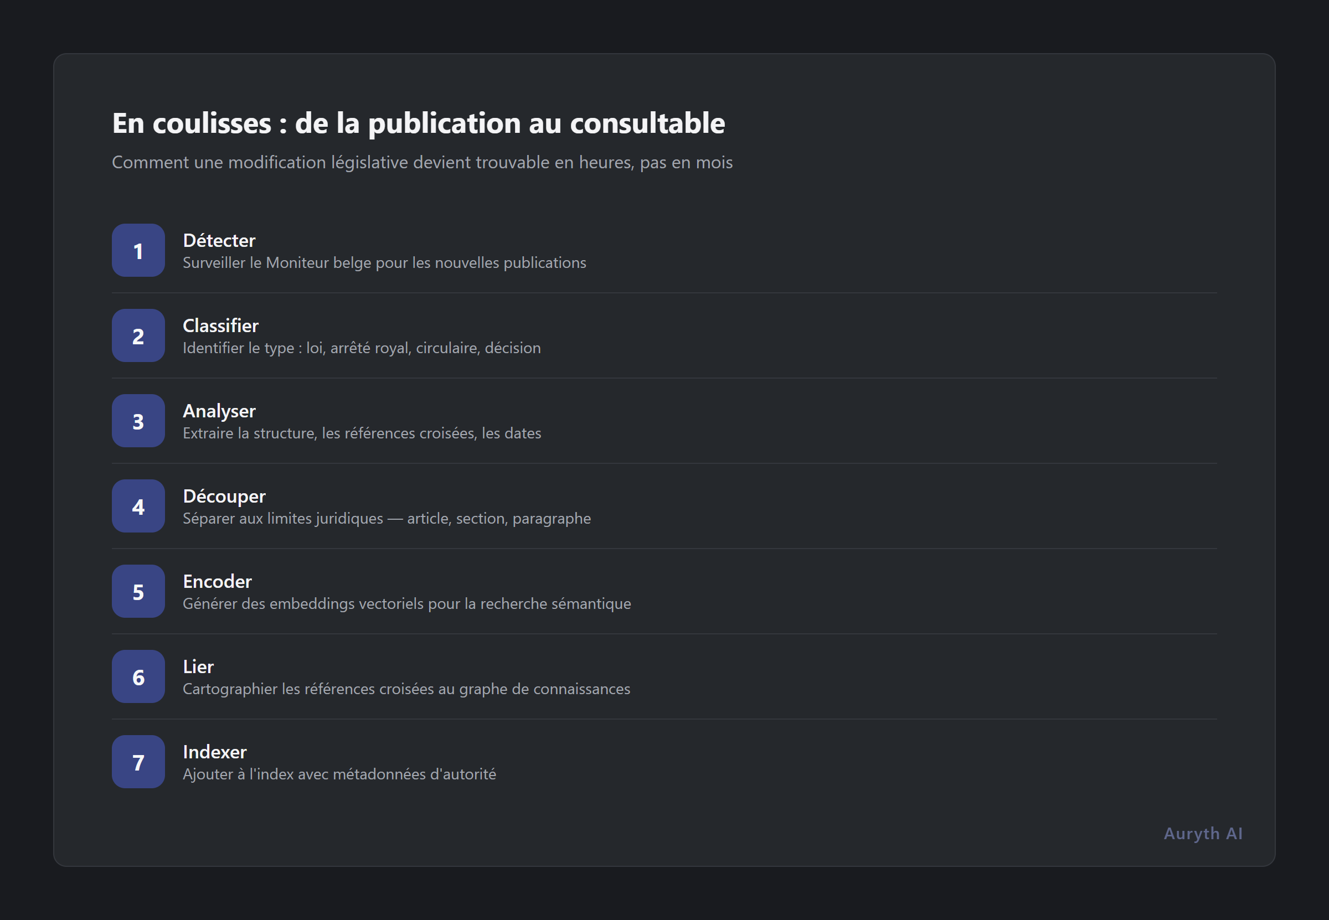
Task: Select the Classifier step heading
Action: [221, 325]
